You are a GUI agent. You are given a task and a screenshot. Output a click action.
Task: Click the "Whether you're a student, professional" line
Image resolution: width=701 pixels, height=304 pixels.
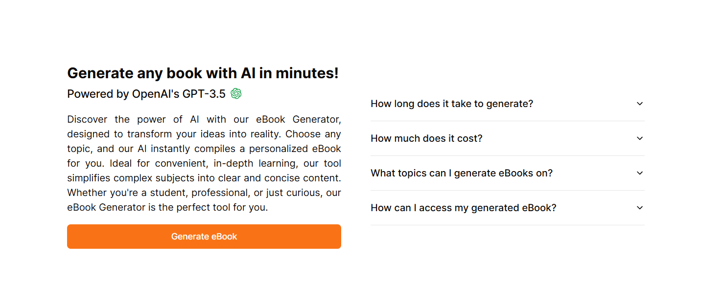click(x=204, y=193)
